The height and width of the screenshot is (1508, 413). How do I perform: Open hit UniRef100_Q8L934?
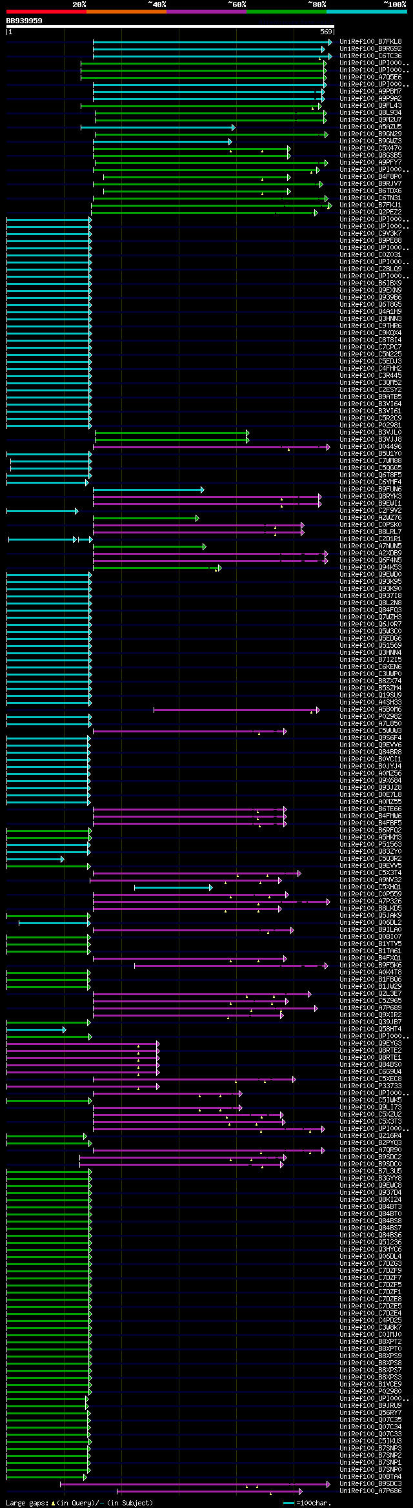click(x=370, y=113)
